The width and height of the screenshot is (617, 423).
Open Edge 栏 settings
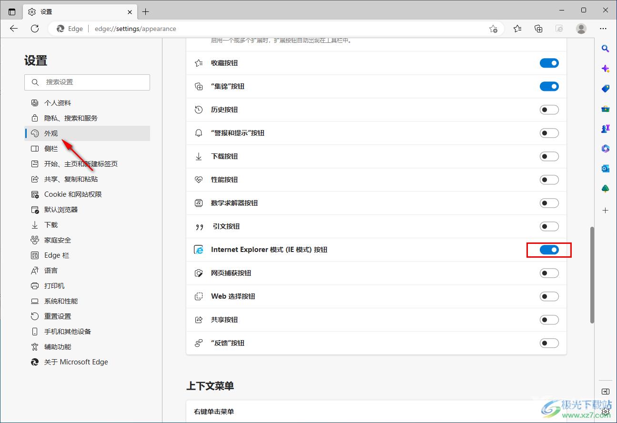pos(87,255)
